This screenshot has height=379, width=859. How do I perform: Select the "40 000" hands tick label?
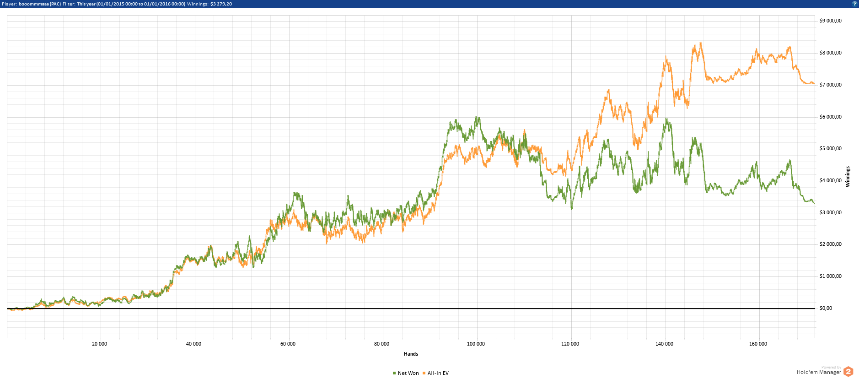[x=193, y=344]
